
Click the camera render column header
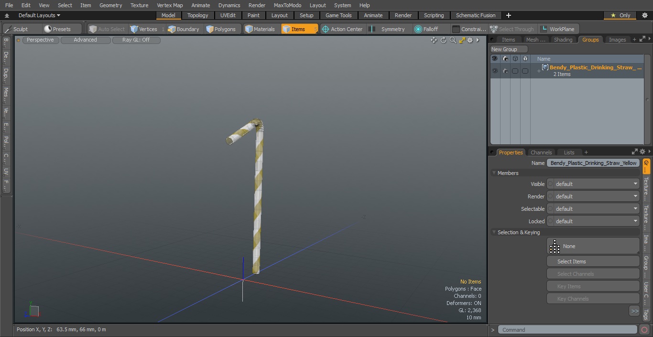point(505,59)
